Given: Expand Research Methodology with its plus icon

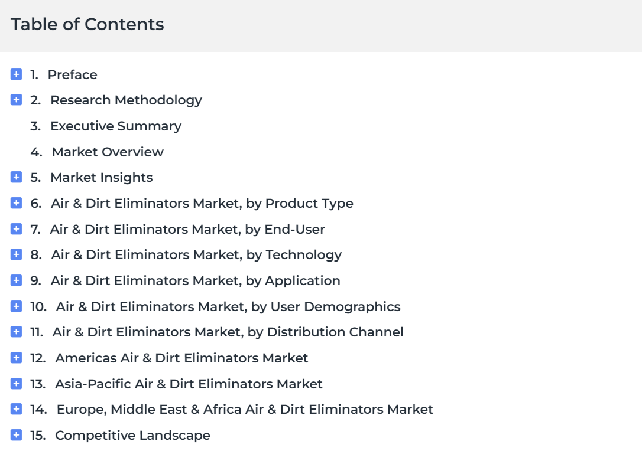Looking at the screenshot, I should [x=16, y=100].
